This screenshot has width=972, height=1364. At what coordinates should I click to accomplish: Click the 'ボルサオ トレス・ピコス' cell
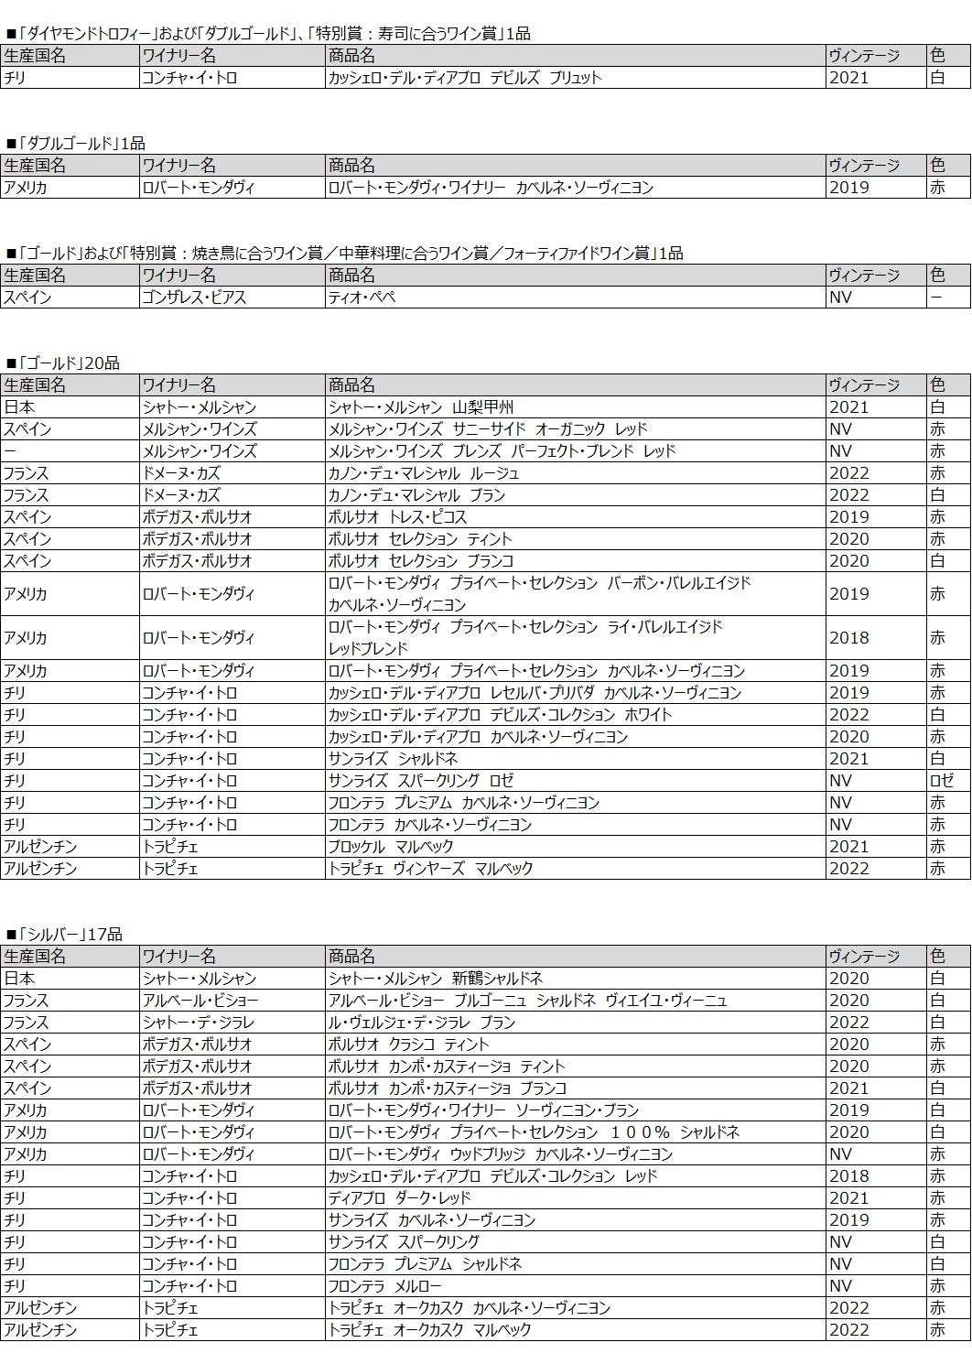[575, 517]
